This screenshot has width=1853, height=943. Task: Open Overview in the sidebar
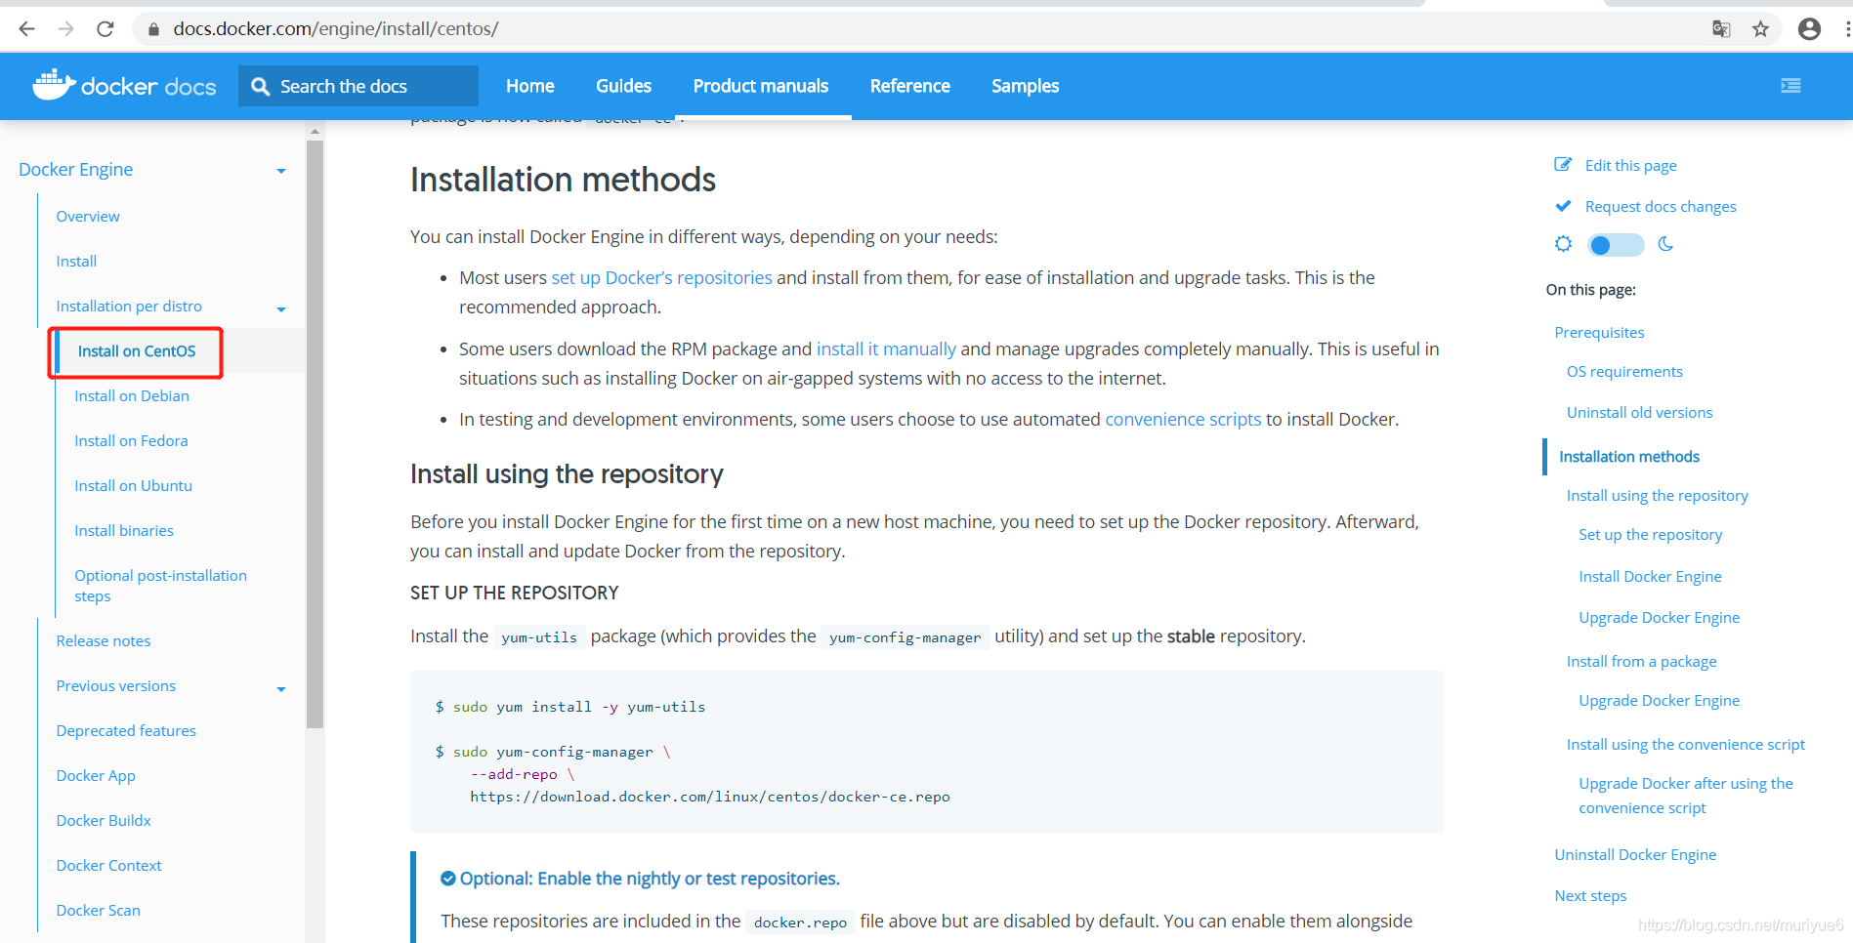(x=88, y=217)
